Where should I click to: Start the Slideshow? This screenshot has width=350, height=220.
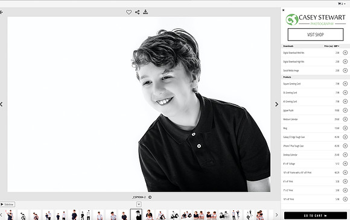coord(7,204)
